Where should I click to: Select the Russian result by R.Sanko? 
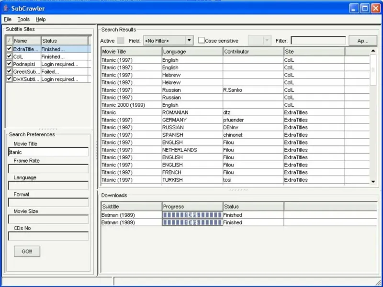point(235,90)
